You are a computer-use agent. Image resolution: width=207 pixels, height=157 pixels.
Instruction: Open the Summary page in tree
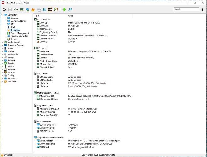(15, 18)
